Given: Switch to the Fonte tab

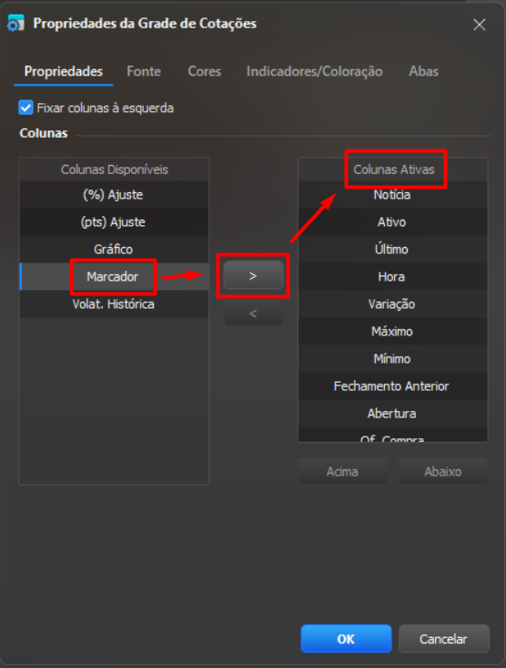Looking at the screenshot, I should [144, 71].
